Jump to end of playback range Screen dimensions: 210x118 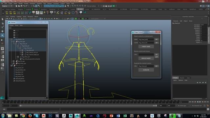click(208, 102)
